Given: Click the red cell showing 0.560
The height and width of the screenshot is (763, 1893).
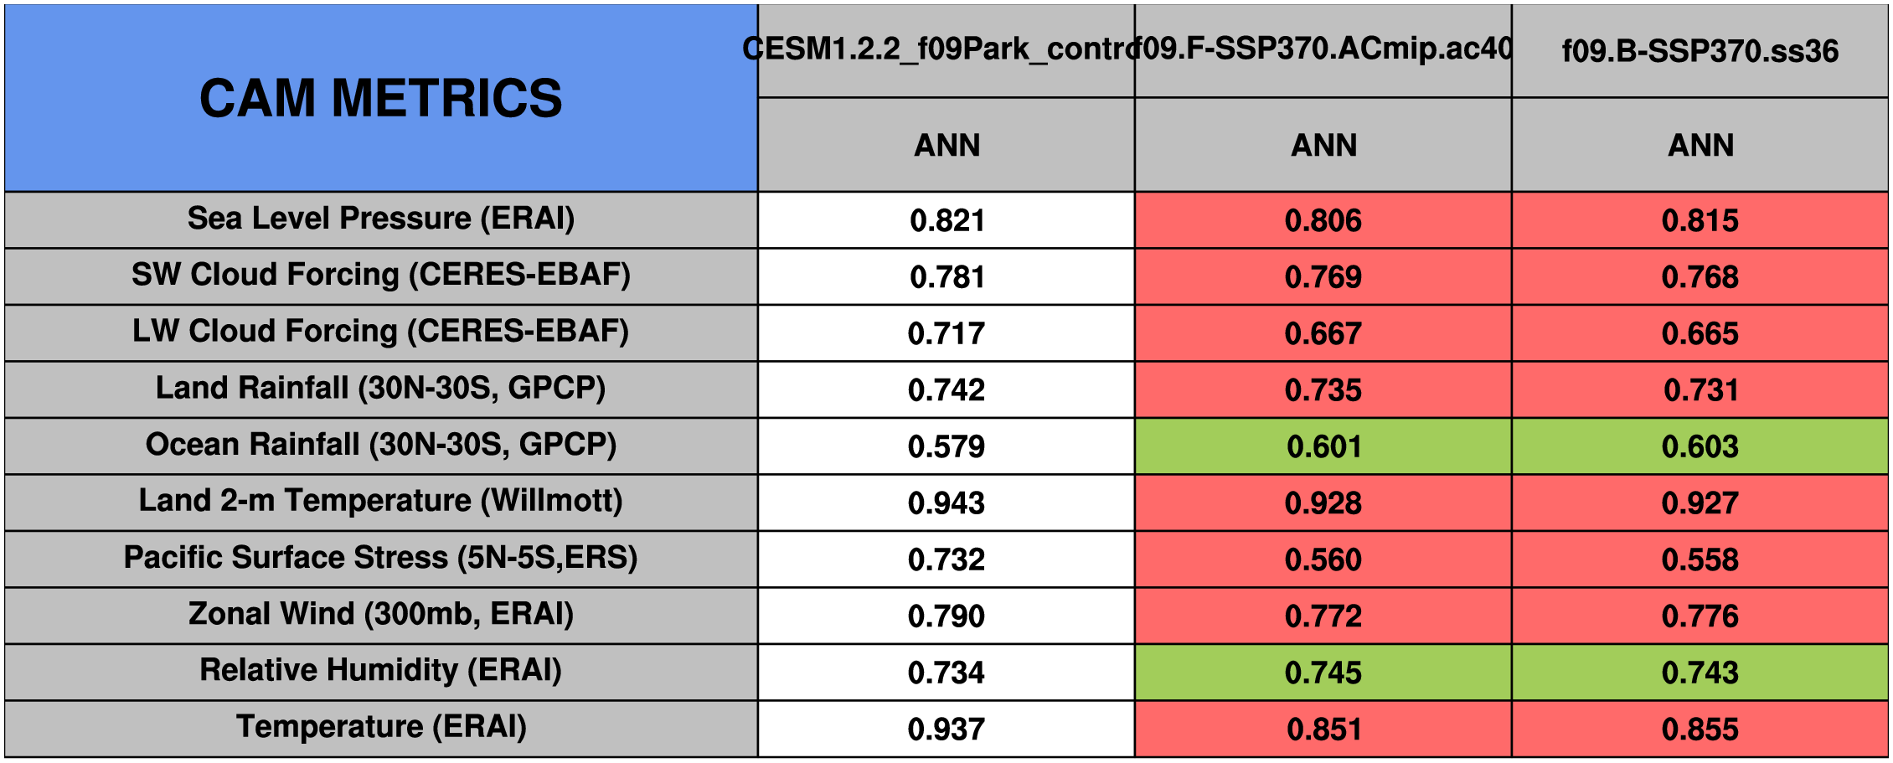Looking at the screenshot, I should (x=1323, y=559).
